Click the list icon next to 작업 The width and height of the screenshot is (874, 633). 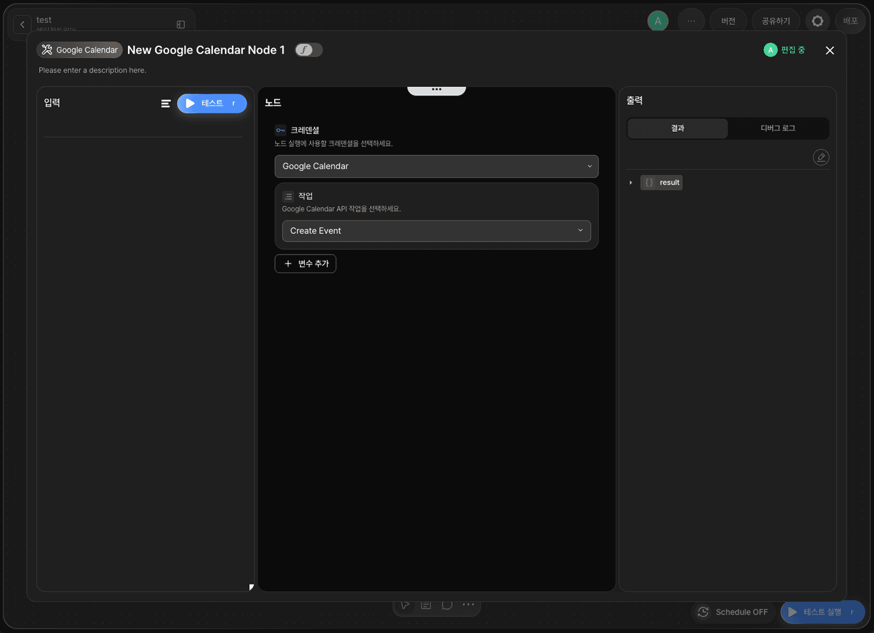(288, 196)
